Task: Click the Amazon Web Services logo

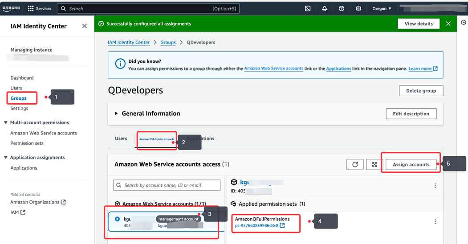Action: click(x=11, y=8)
